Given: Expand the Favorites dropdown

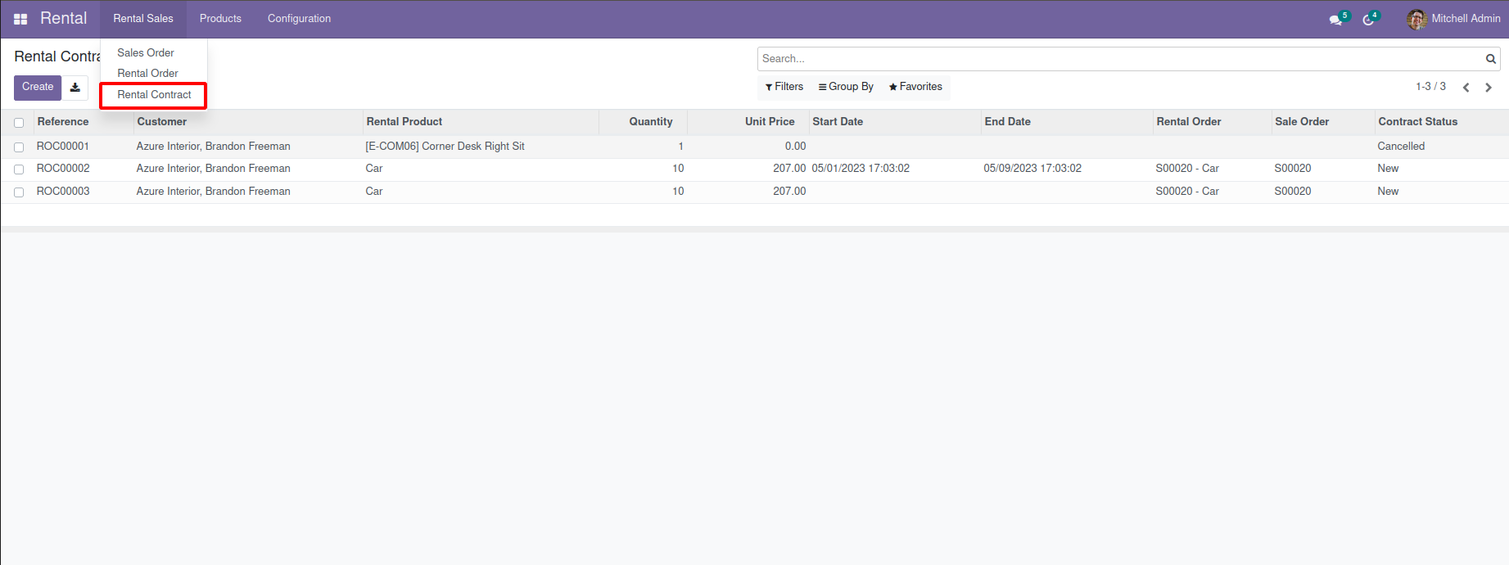Looking at the screenshot, I should coord(915,87).
